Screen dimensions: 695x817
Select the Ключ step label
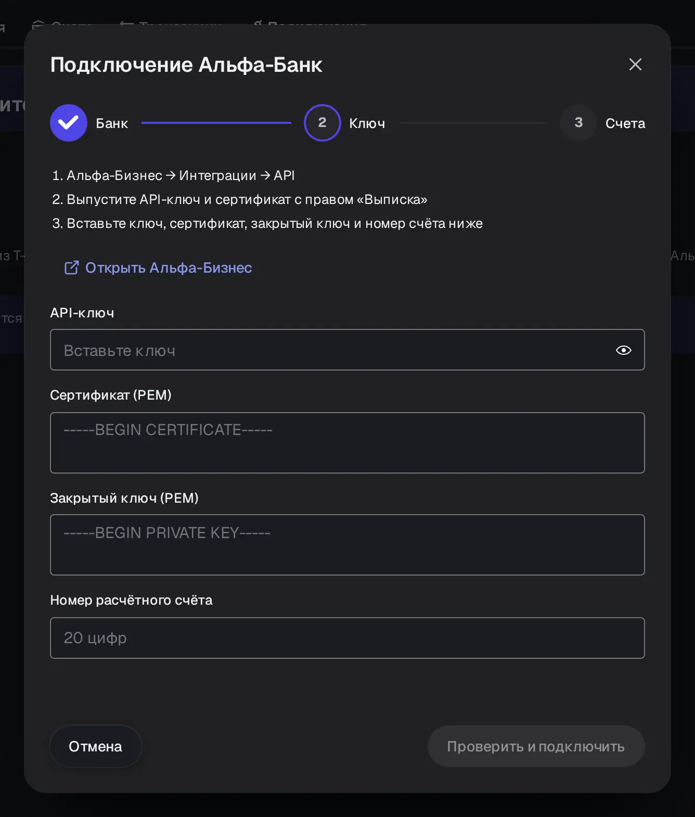point(367,123)
